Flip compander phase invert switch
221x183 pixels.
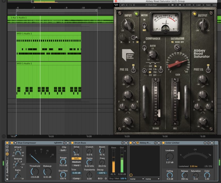pos(144,48)
